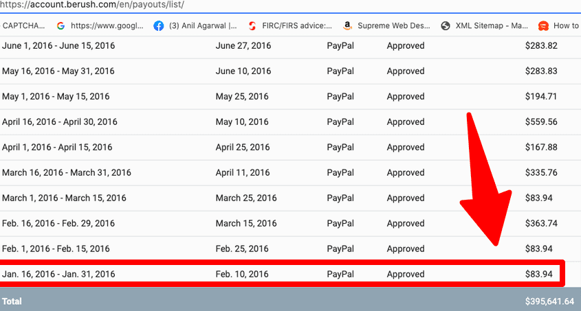Click the Total label

click(x=12, y=301)
